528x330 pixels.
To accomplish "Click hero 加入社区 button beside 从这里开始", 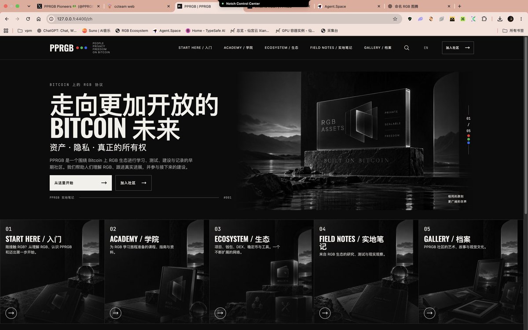I will click(133, 183).
